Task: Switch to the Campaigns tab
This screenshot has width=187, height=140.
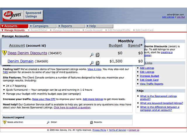Action: coord(42,26)
